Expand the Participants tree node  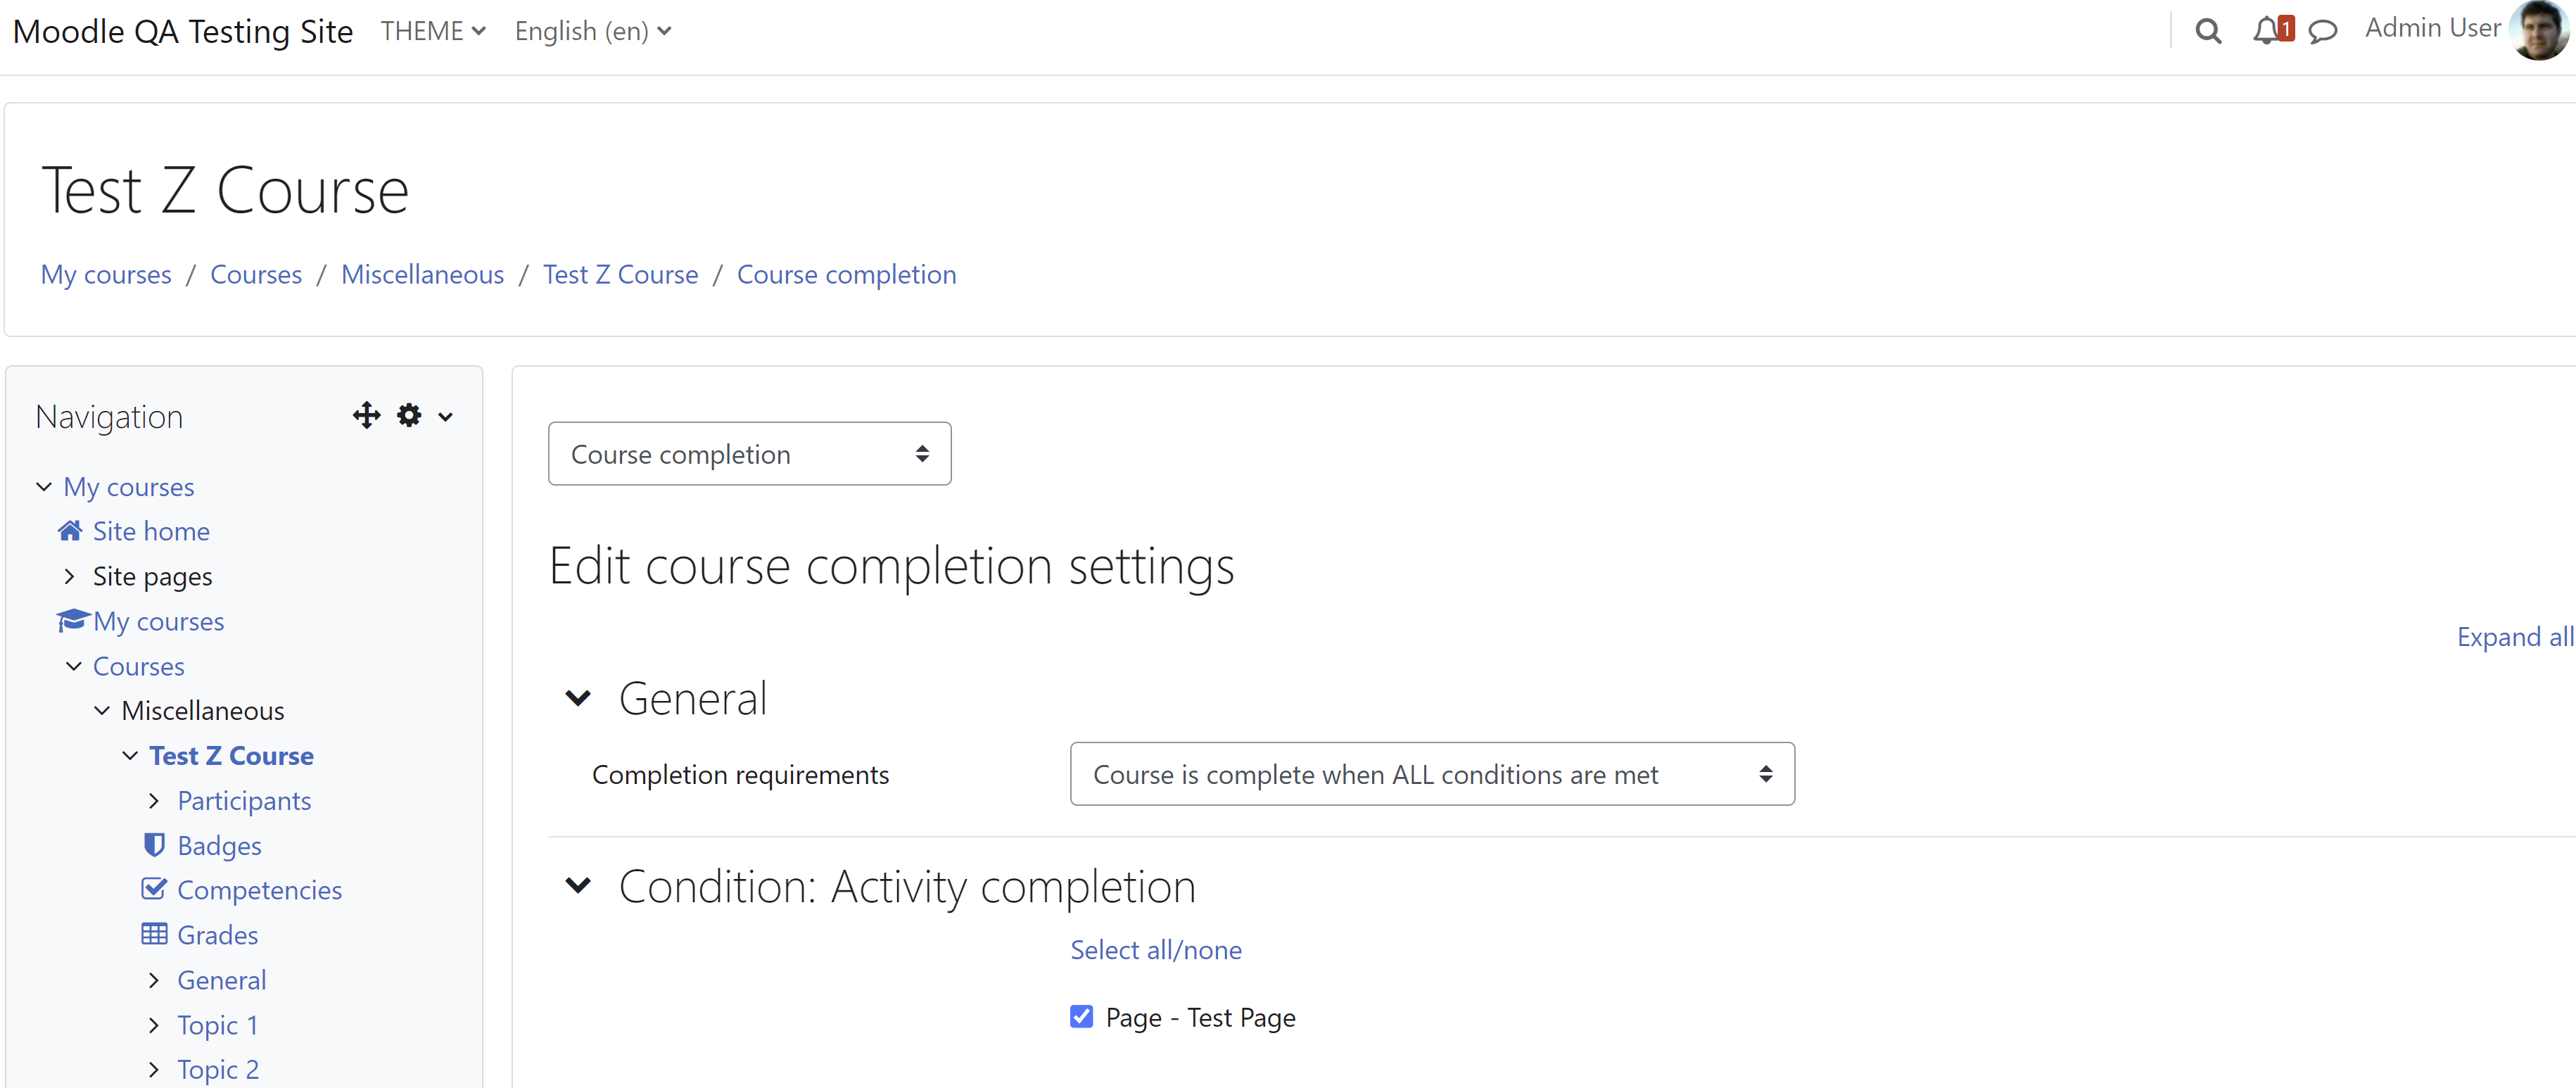(x=154, y=801)
